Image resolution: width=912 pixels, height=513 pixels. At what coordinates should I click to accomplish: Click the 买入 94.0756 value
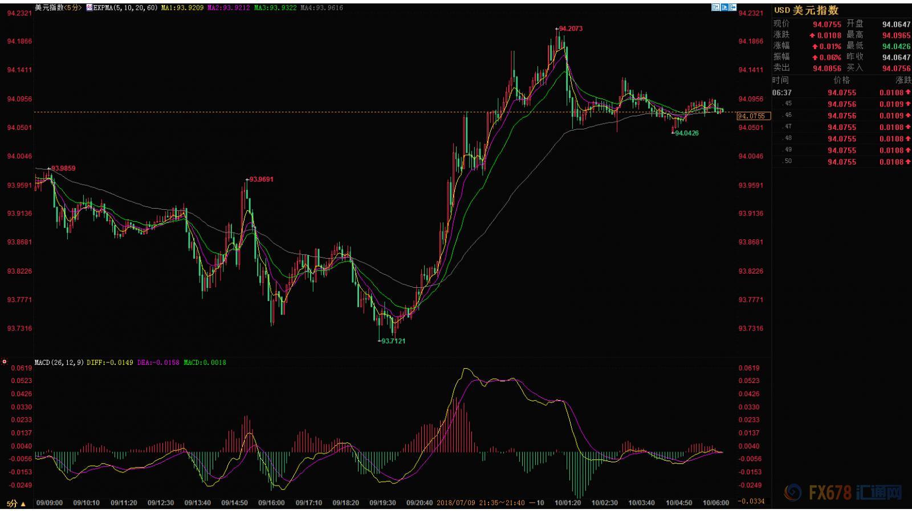point(897,68)
